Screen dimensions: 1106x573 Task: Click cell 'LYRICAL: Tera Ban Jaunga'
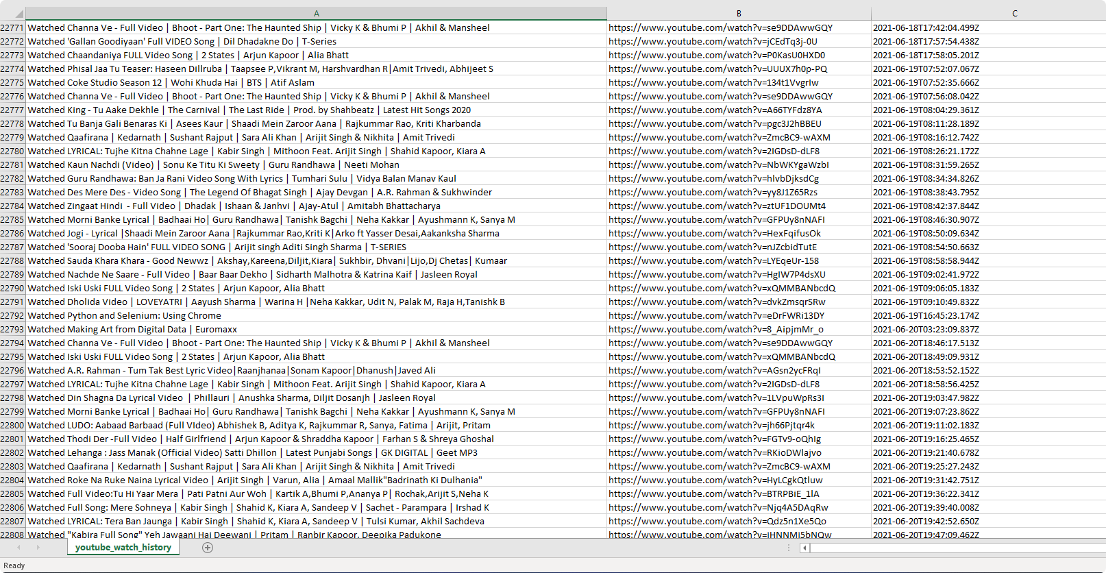[x=316, y=521]
